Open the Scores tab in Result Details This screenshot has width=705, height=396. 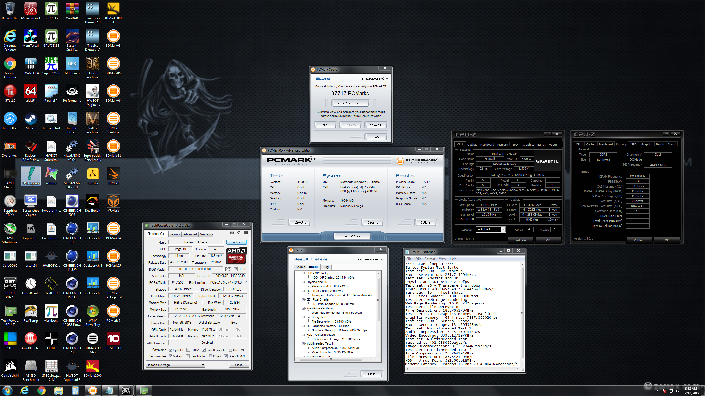tap(300, 267)
